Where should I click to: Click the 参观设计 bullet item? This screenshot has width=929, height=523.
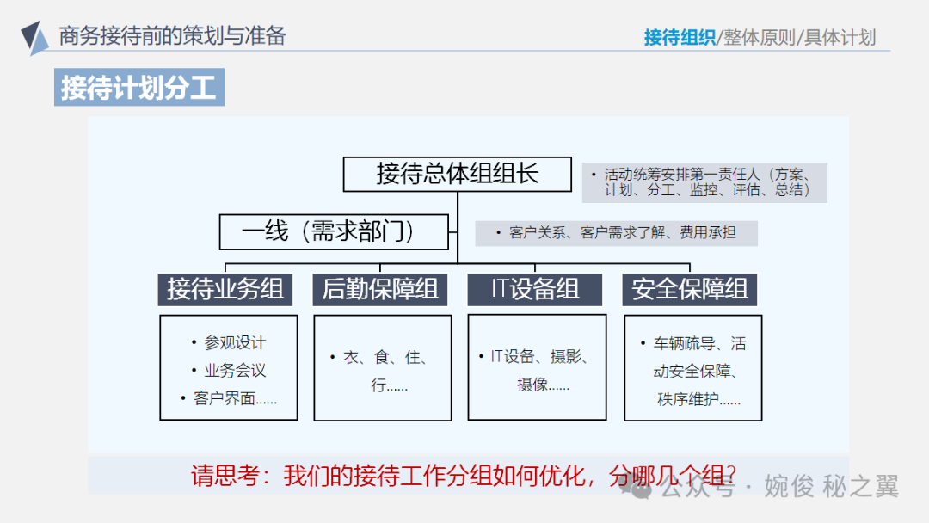click(234, 342)
